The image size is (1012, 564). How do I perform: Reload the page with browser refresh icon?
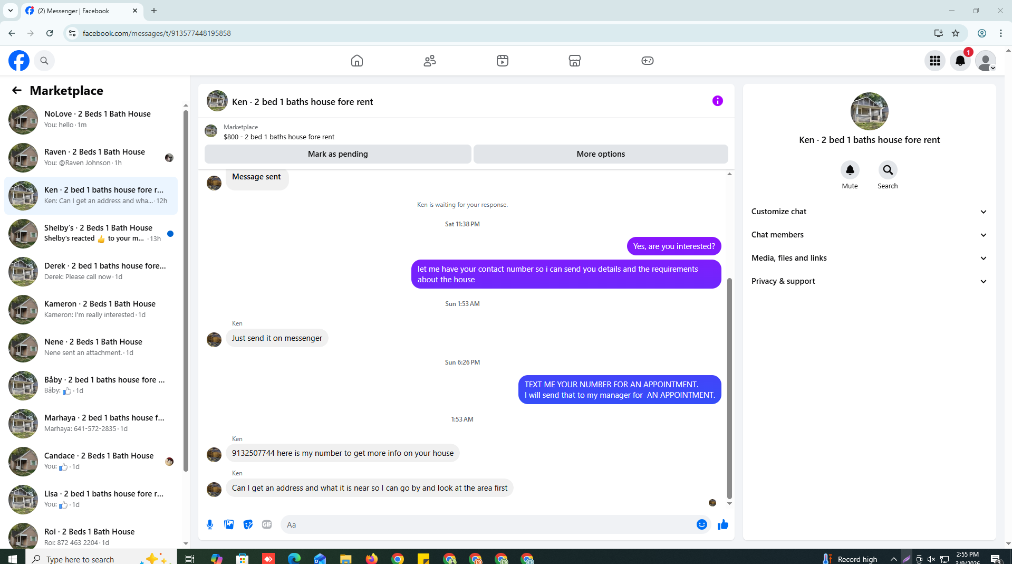(50, 33)
